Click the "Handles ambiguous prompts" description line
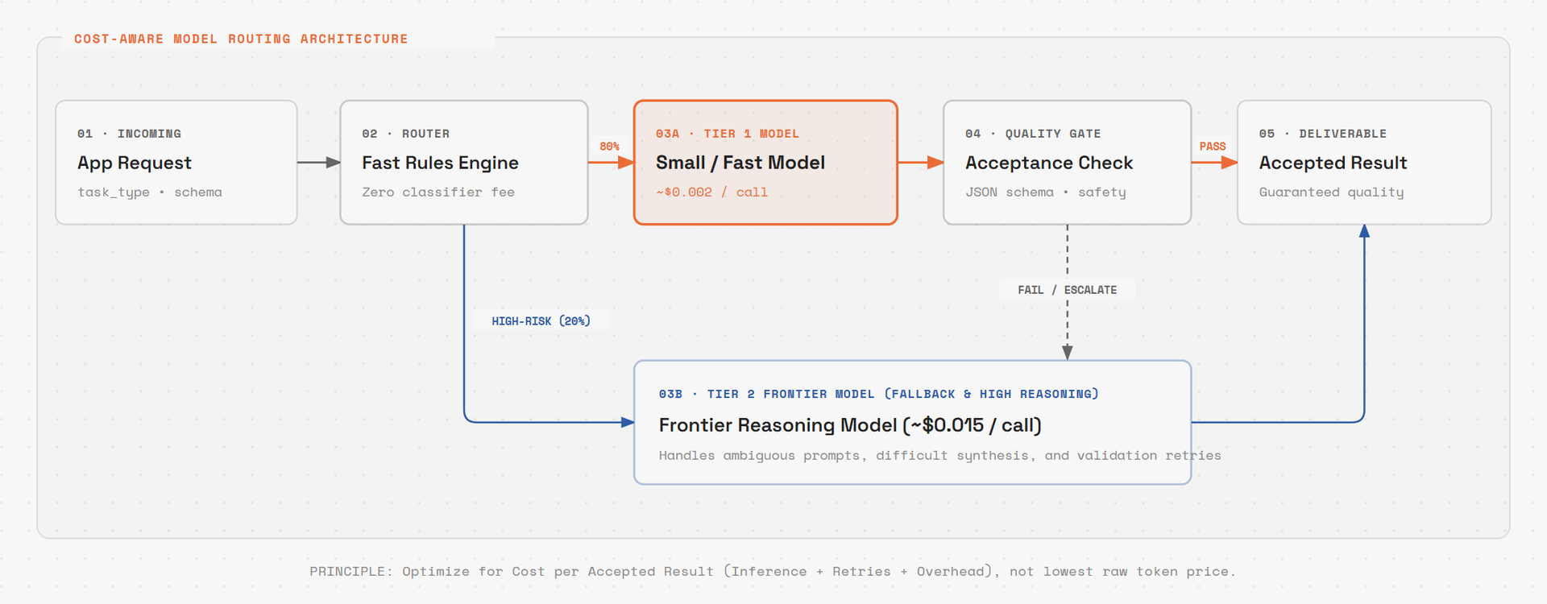Viewport: 1547px width, 604px height. [x=940, y=456]
